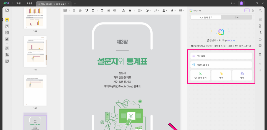Image resolution: width=267 pixels, height=130 pixels.
Task: Select the 2024 방송매체 조사 보고서 document tab
Action: pos(54,4)
